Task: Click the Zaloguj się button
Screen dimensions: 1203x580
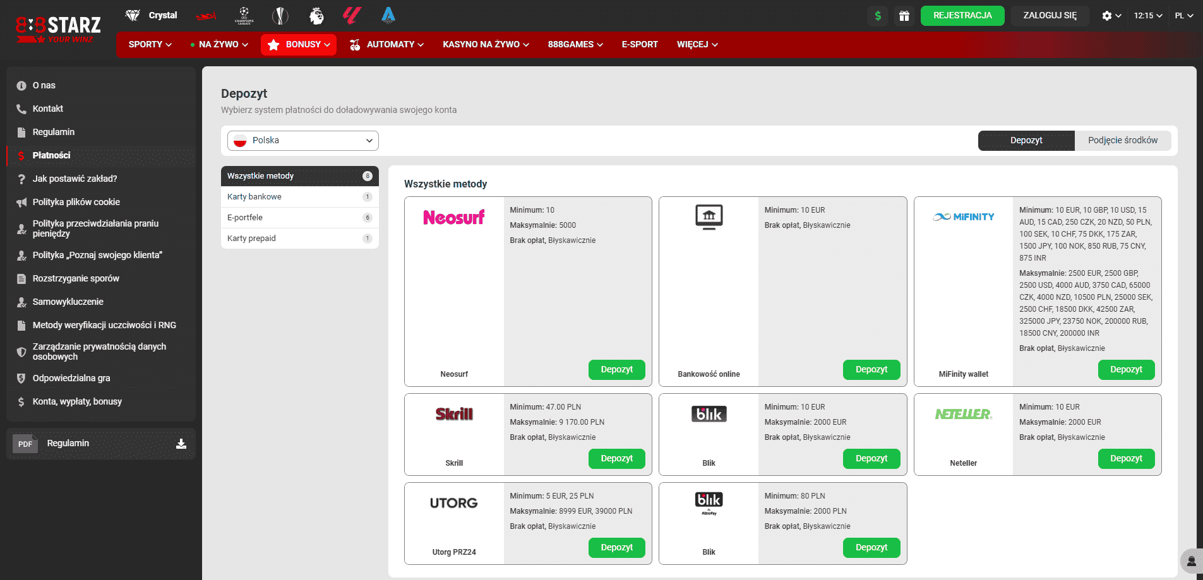Action: pos(1050,16)
